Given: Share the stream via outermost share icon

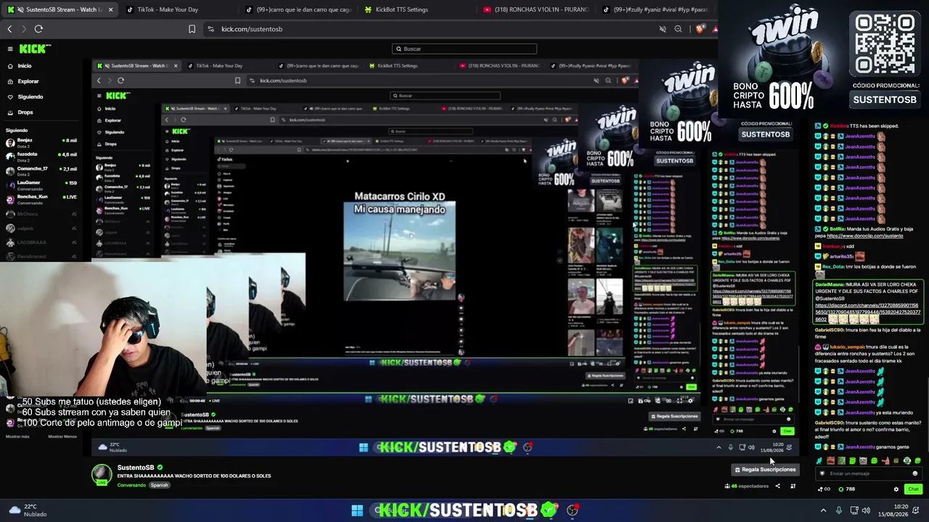Looking at the screenshot, I should pos(777,486).
